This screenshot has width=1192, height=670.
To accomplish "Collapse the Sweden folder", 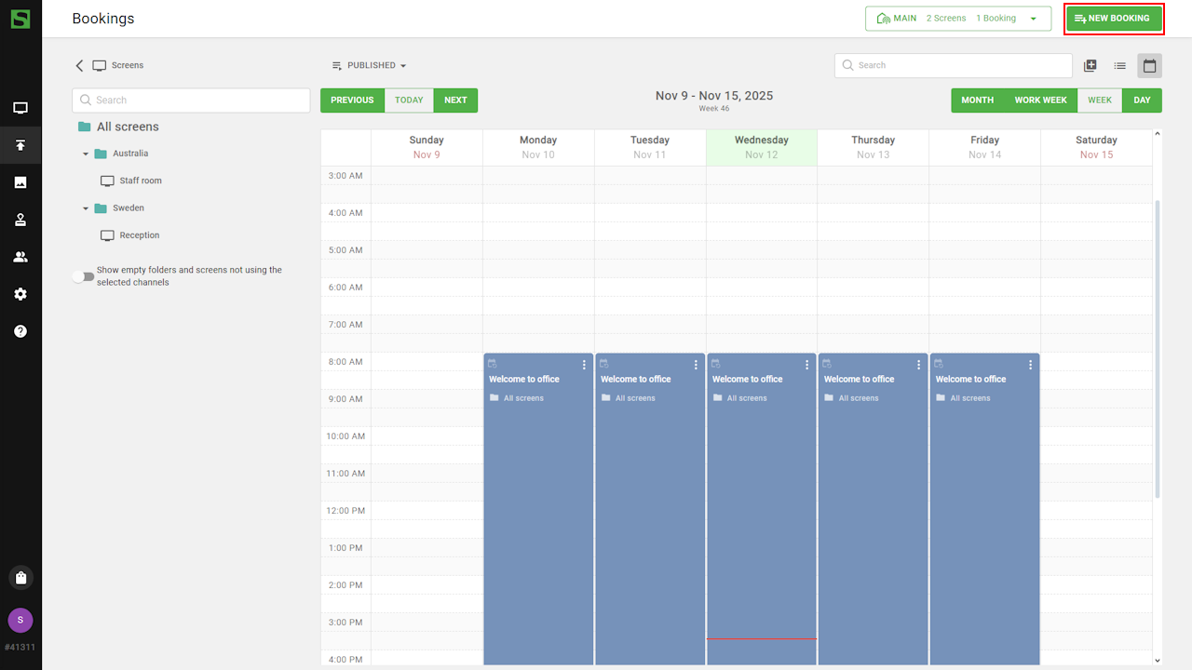I will pyautogui.click(x=86, y=208).
